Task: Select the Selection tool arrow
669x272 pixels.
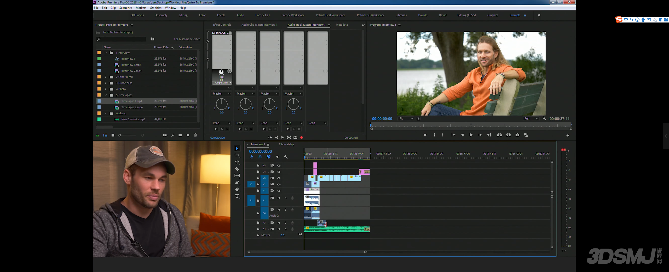Action: point(237,149)
